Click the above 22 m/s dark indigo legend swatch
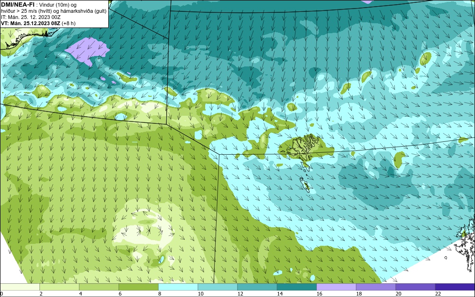475x297 pixels. pos(455,287)
